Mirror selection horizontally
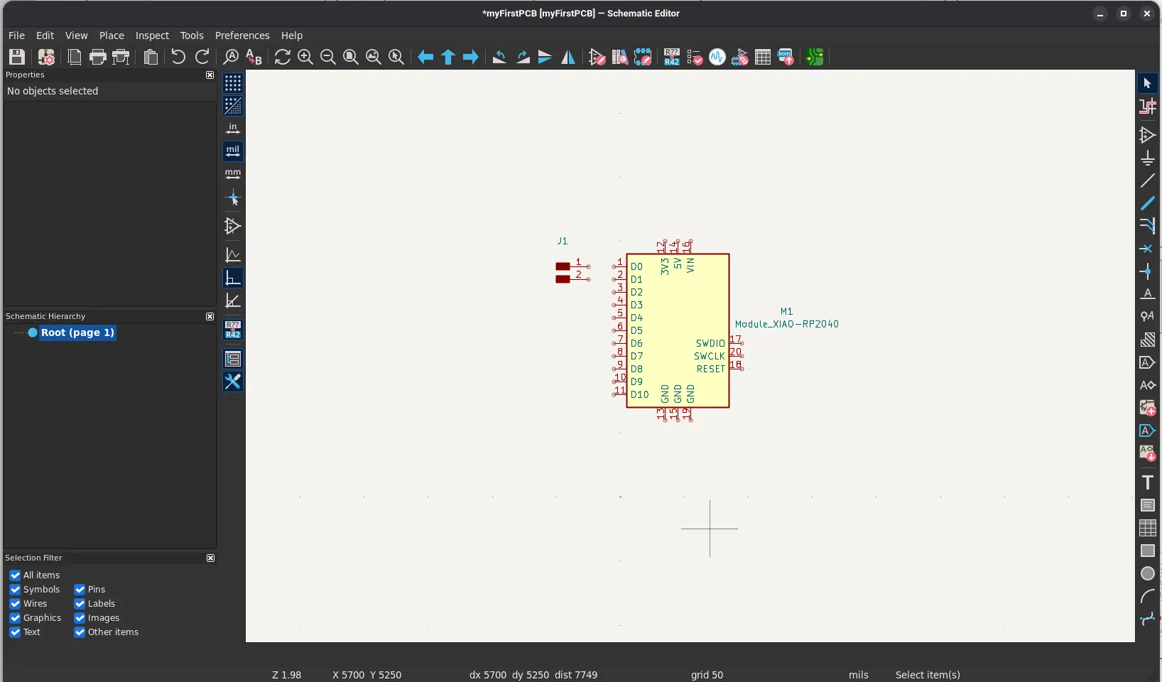The height and width of the screenshot is (682, 1162). [x=568, y=58]
